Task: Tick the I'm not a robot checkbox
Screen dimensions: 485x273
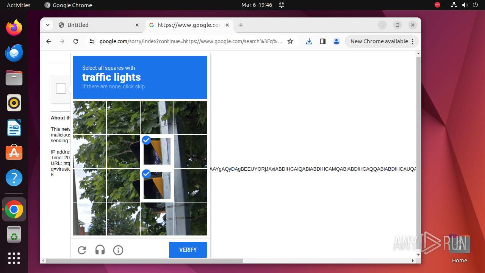Action: [x=61, y=89]
